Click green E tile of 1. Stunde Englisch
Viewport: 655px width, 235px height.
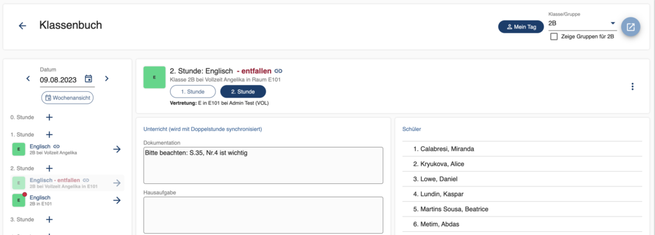(19, 149)
